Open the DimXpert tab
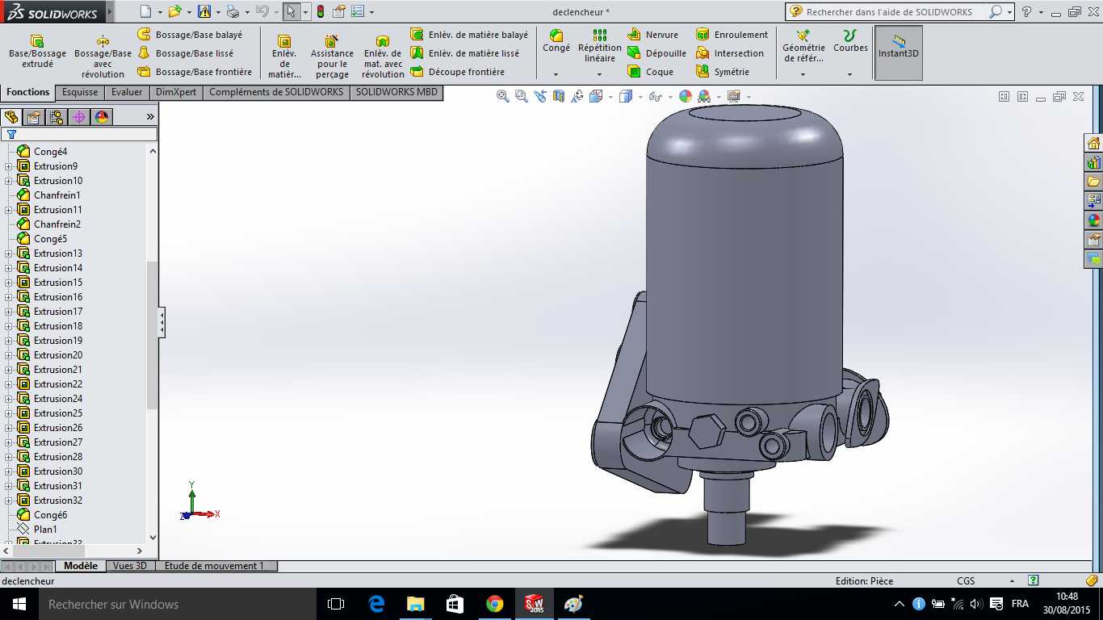The width and height of the screenshot is (1103, 620). point(176,92)
